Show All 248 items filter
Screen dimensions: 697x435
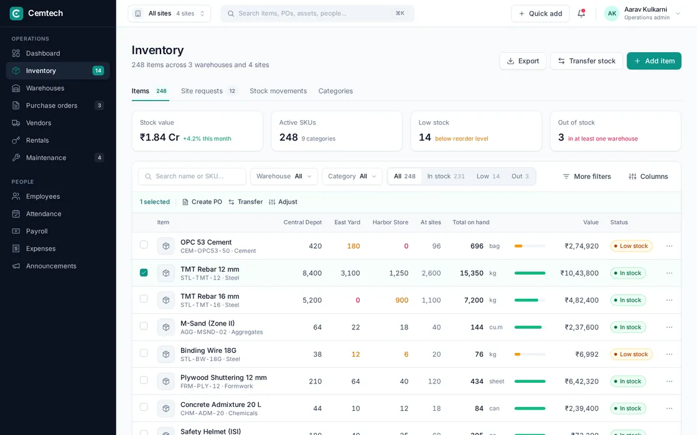[405, 176]
